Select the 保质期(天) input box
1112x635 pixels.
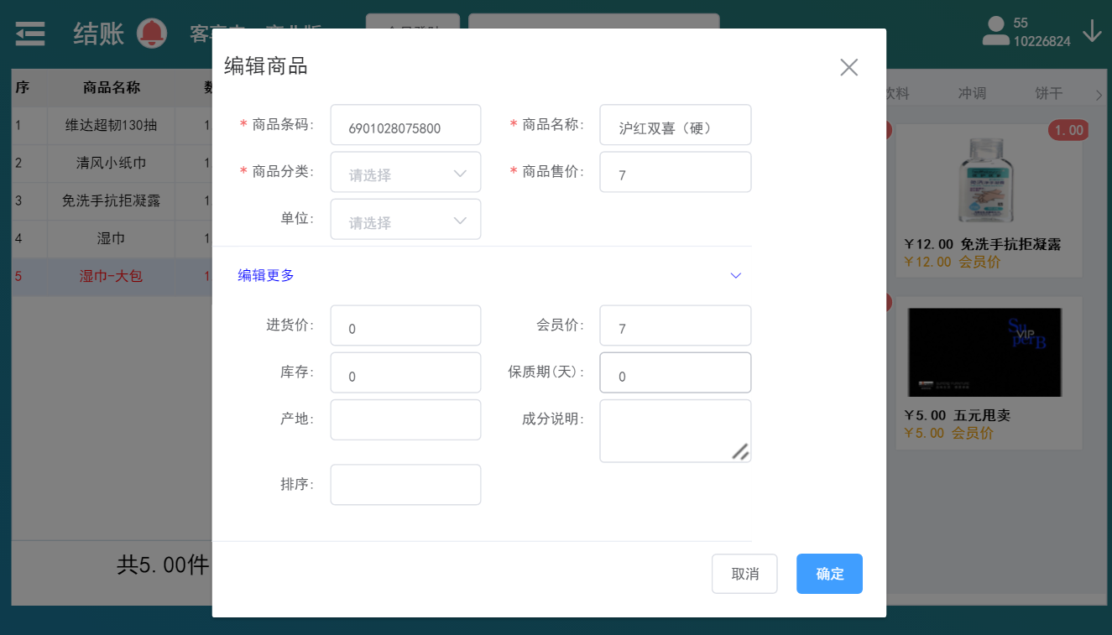tap(675, 373)
